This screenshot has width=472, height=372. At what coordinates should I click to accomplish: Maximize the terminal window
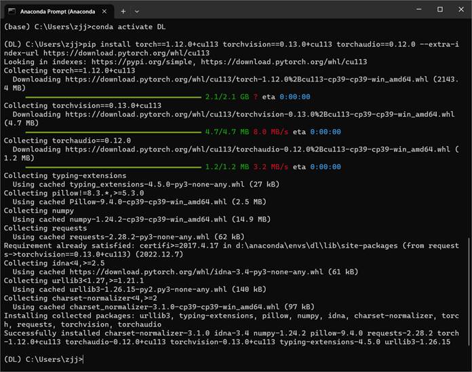point(440,10)
